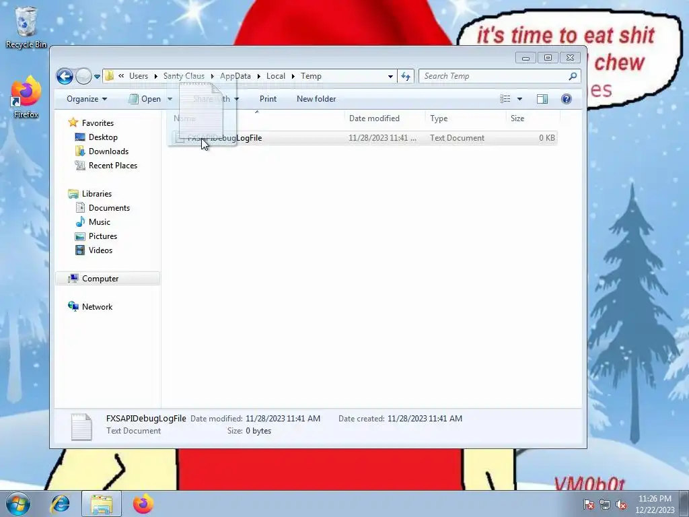
Task: Minimize the Explorer window
Action: (x=525, y=58)
